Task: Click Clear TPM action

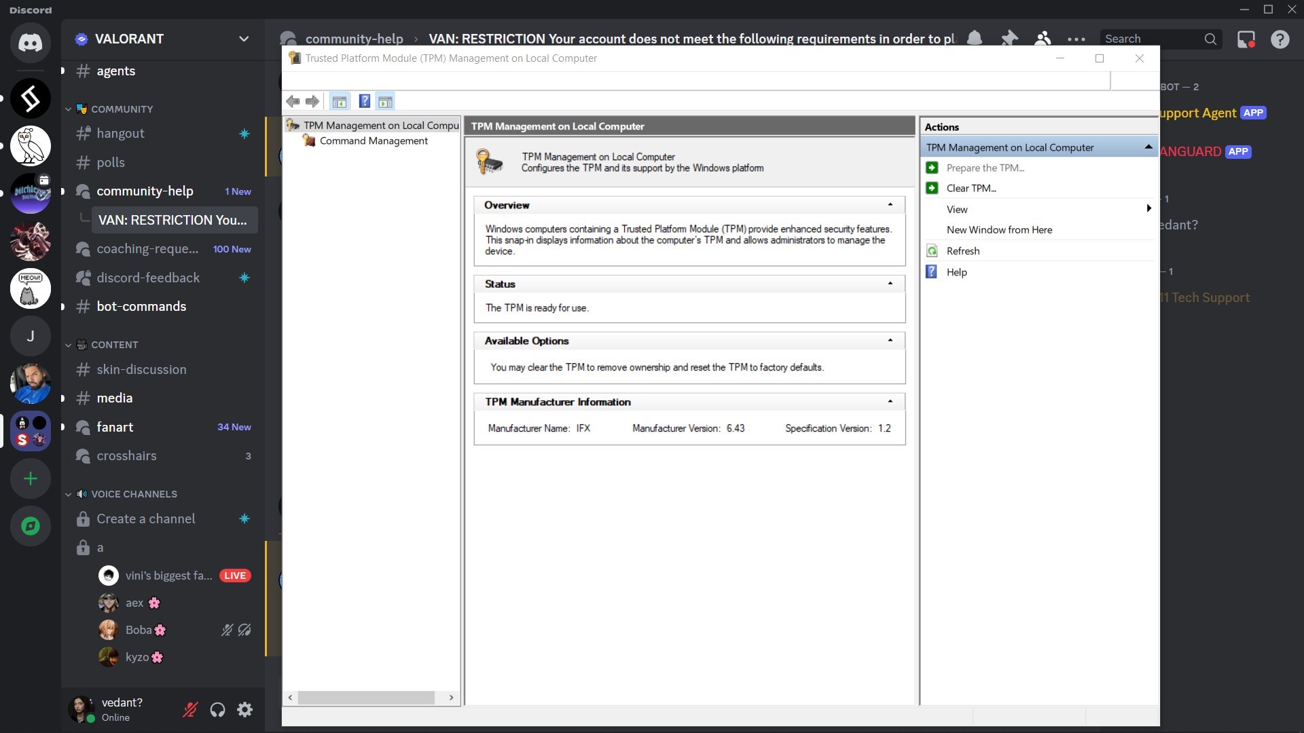Action: click(971, 189)
